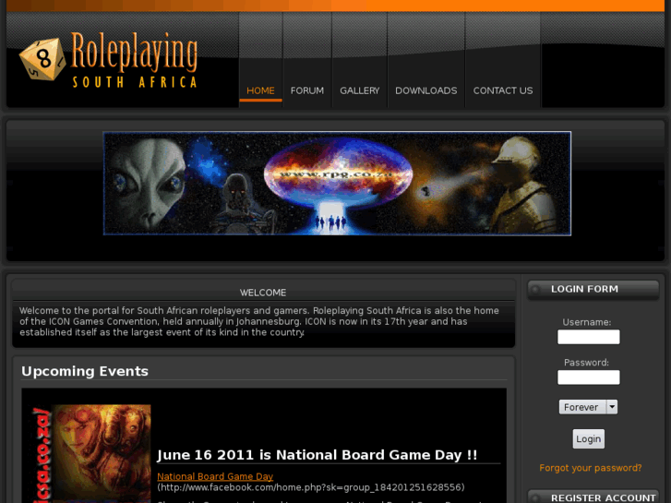Go to the FORUM page
671x503 pixels.
tap(306, 90)
